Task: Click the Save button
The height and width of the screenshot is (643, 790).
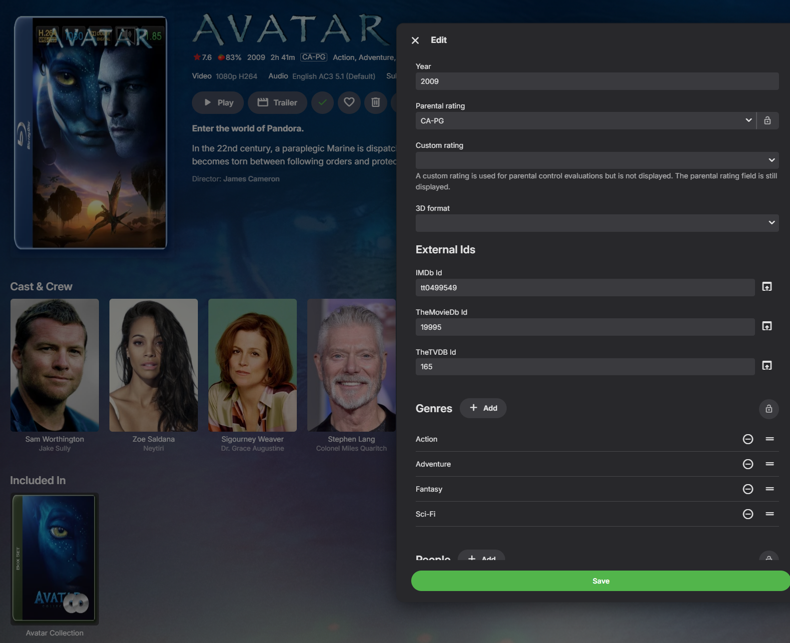Action: coord(601,581)
